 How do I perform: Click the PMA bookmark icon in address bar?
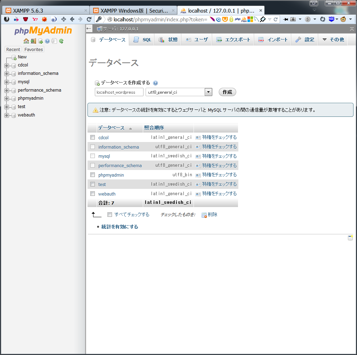coord(244,19)
